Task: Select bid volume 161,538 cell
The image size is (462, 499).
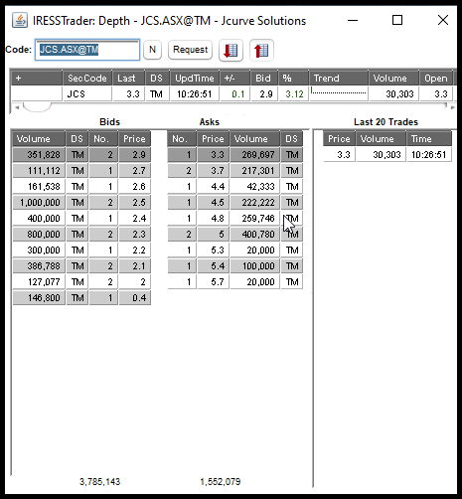Action: 39,187
